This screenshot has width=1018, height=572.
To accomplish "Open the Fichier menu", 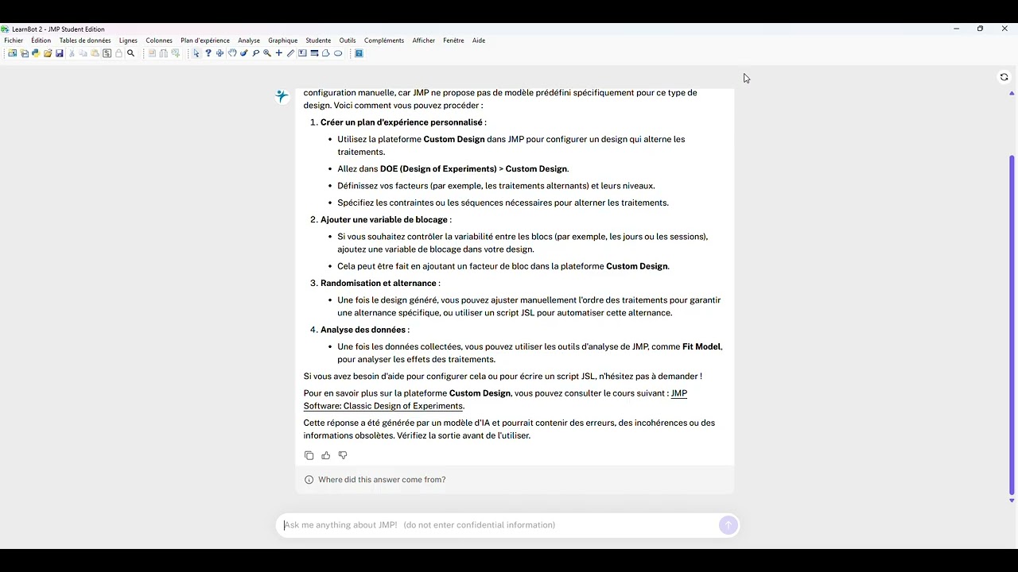I will click(14, 41).
